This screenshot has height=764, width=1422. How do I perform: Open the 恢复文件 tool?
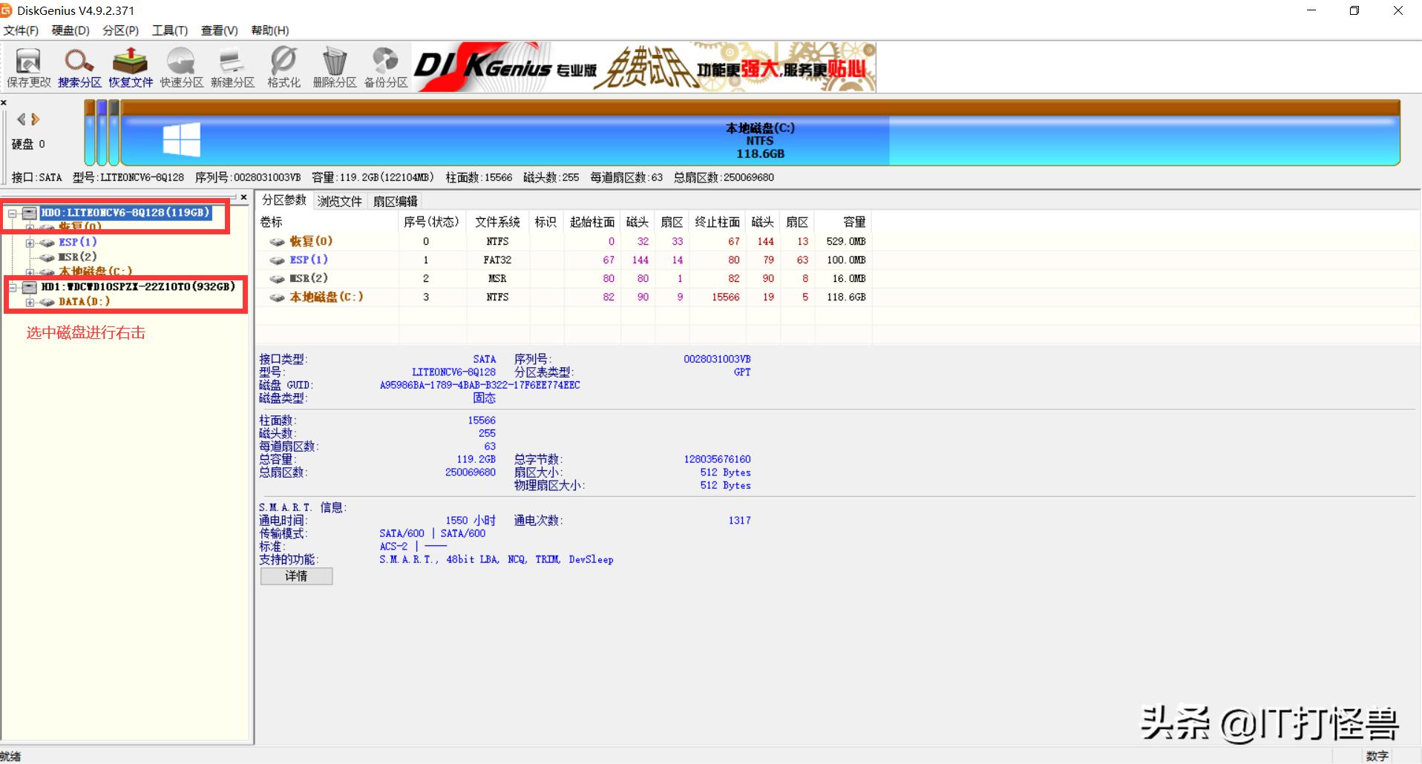[130, 67]
